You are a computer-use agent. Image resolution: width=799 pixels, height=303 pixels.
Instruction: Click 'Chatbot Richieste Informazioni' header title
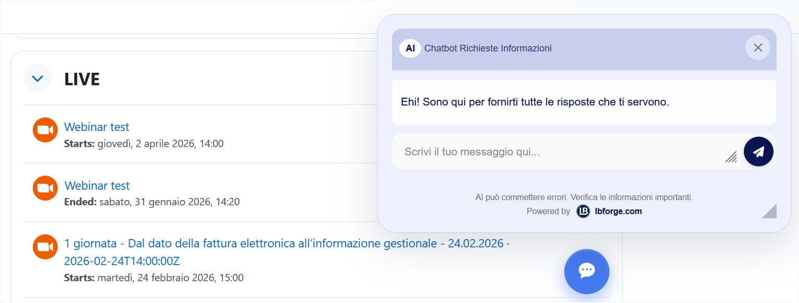tap(488, 48)
